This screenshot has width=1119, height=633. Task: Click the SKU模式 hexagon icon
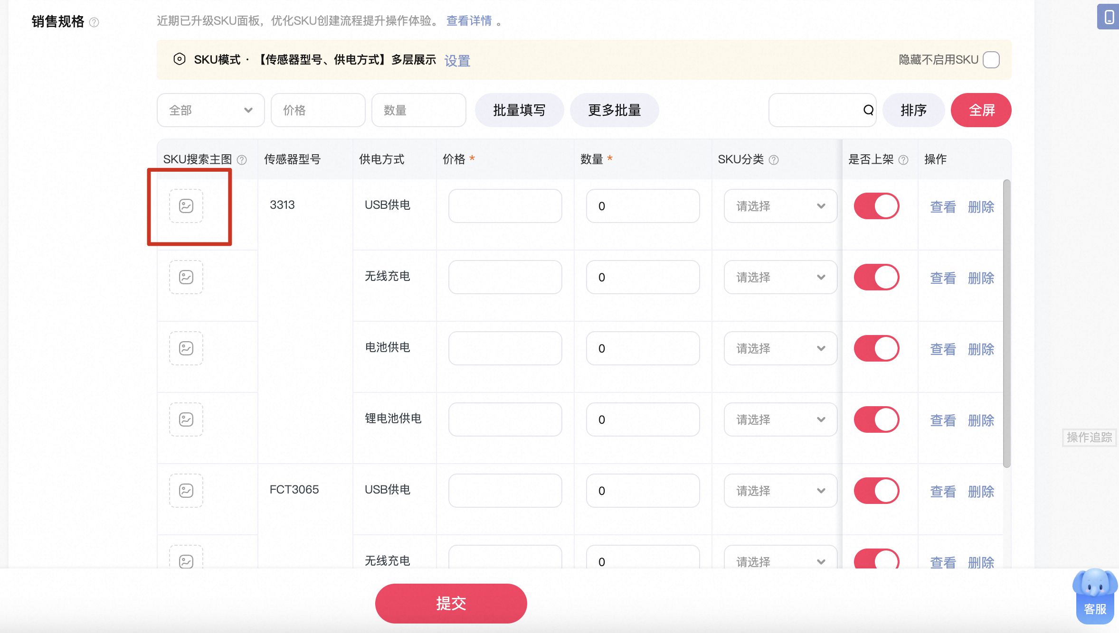179,59
